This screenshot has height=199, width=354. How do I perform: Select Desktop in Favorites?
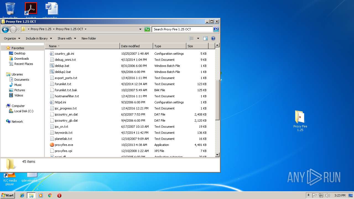pyautogui.click(x=20, y=53)
